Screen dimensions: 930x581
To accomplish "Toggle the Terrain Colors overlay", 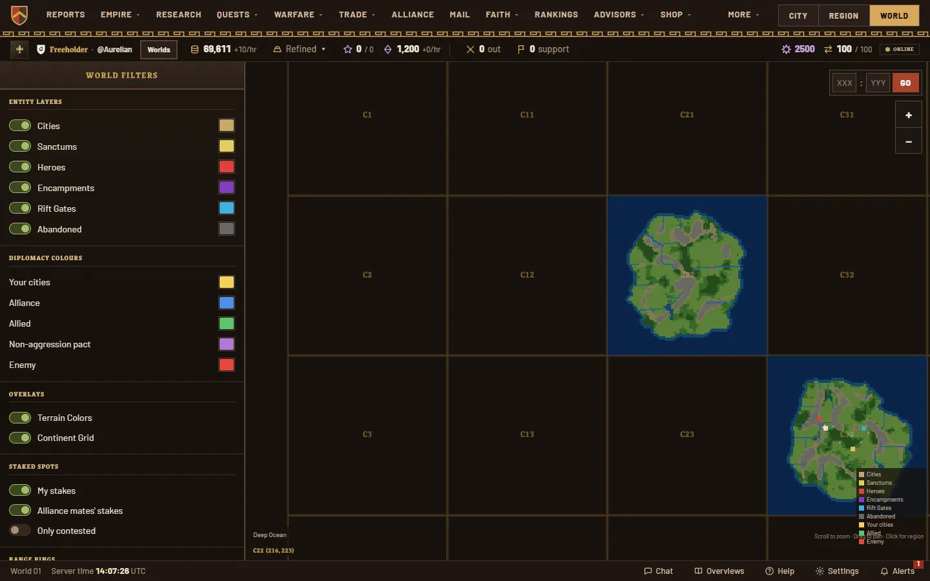I will (x=20, y=417).
